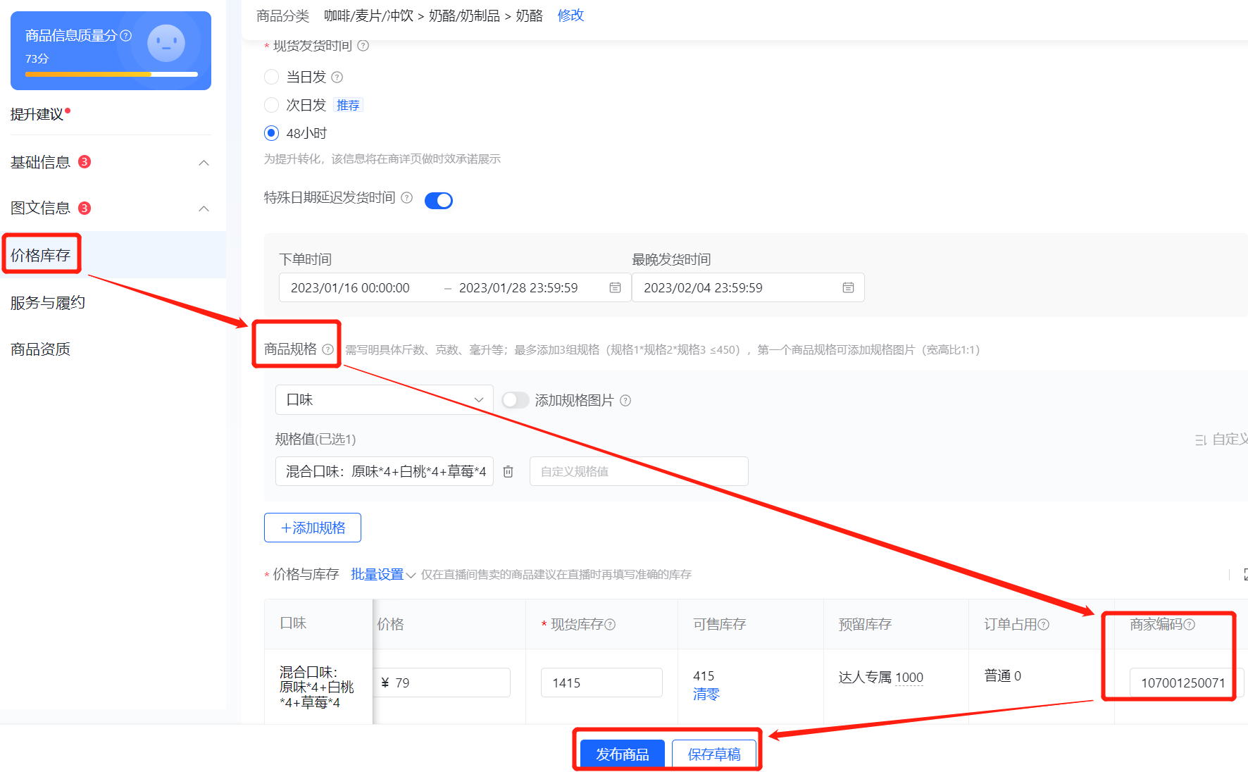Go to 商品资质 sidebar section
The width and height of the screenshot is (1248, 772).
[x=40, y=349]
